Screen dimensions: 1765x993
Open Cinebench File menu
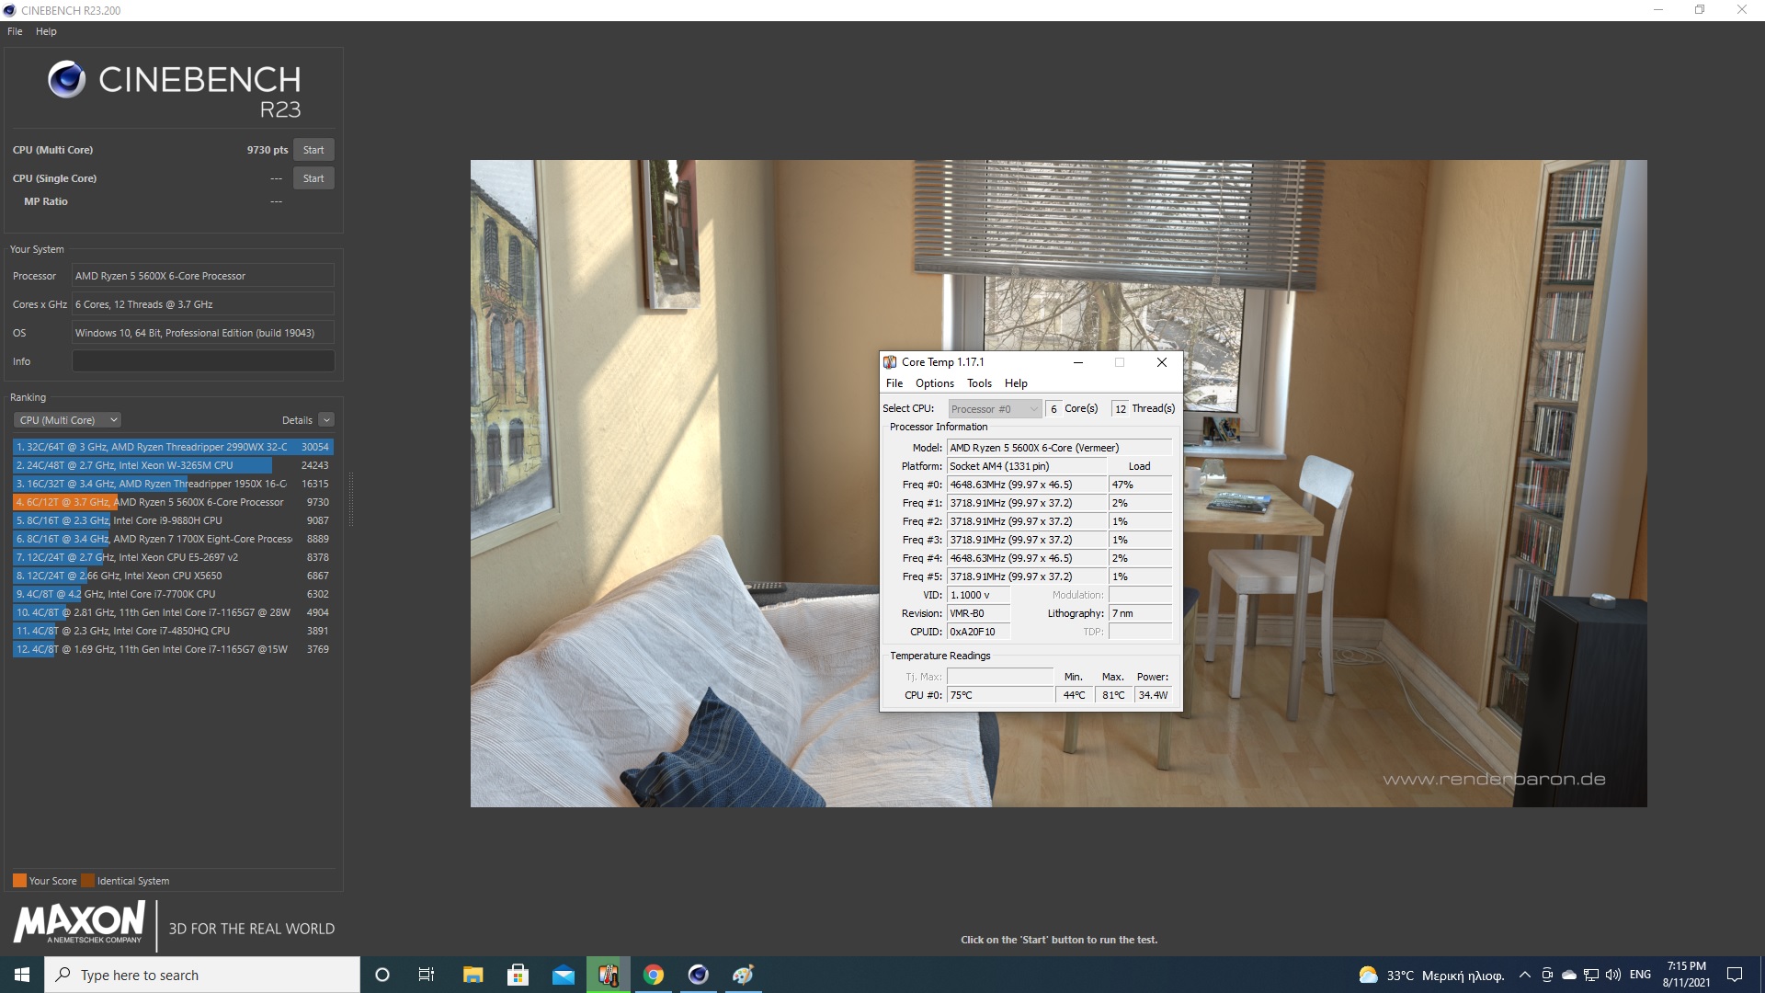(15, 31)
